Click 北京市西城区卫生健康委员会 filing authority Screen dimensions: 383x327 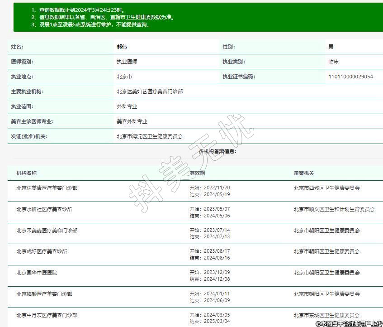(x=326, y=188)
